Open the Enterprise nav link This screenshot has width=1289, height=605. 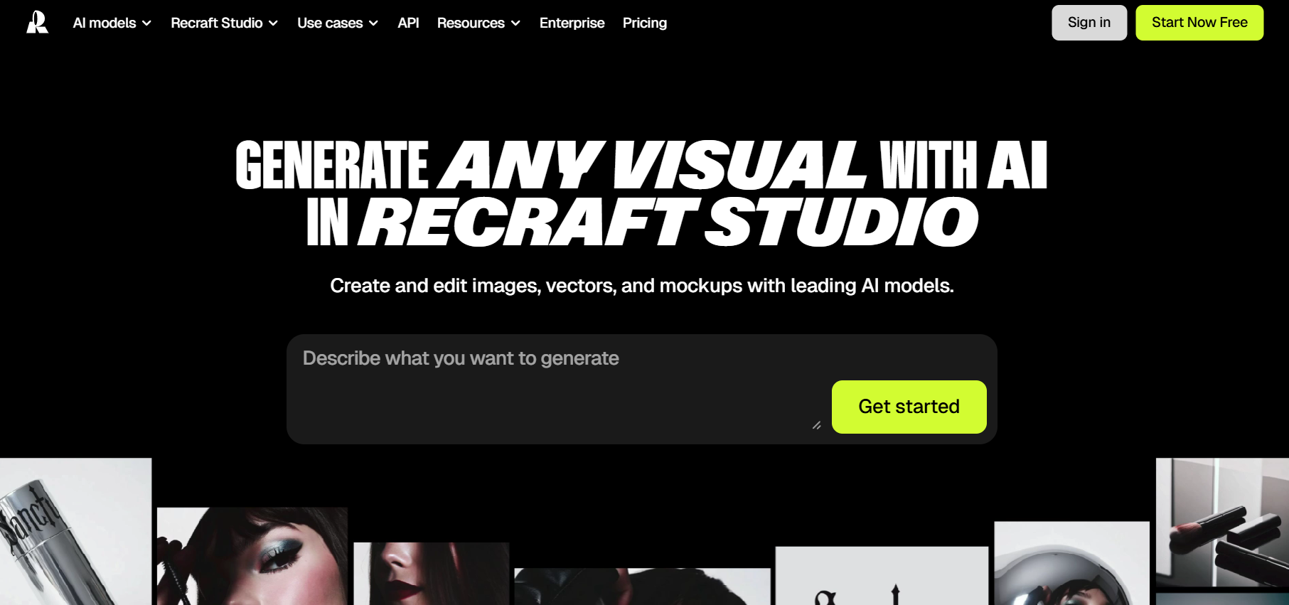point(572,23)
